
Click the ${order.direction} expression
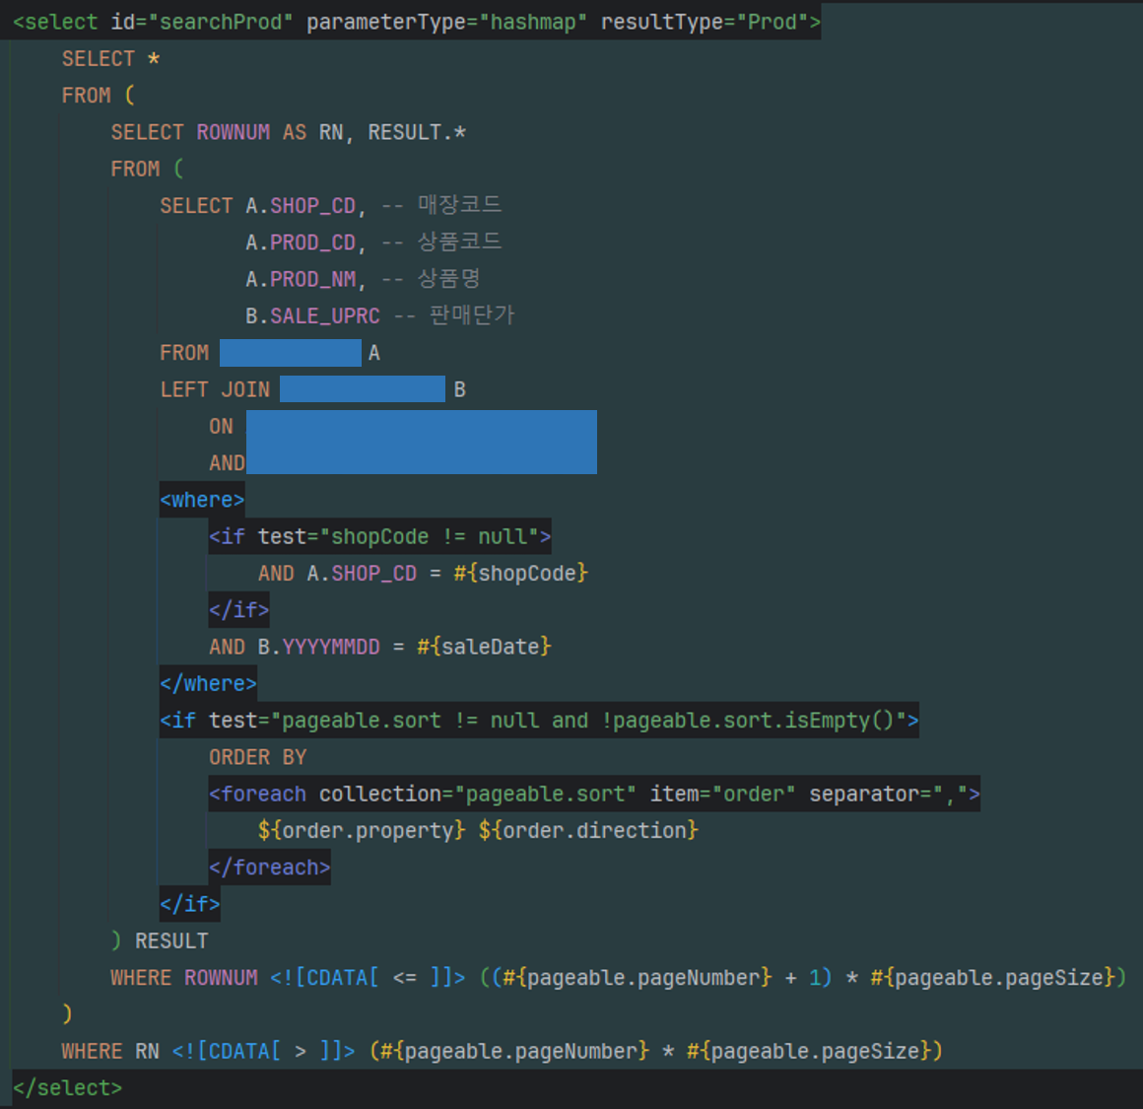pos(588,831)
